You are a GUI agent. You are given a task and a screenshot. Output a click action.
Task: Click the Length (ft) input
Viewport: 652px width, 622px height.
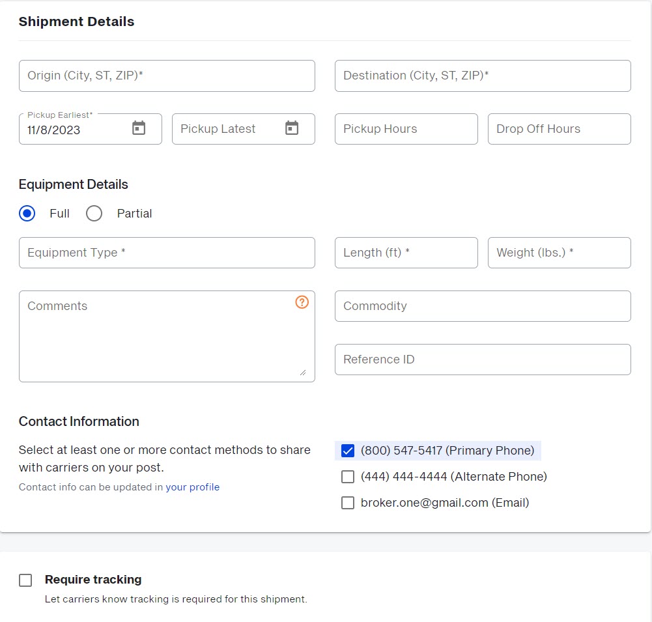pyautogui.click(x=406, y=253)
